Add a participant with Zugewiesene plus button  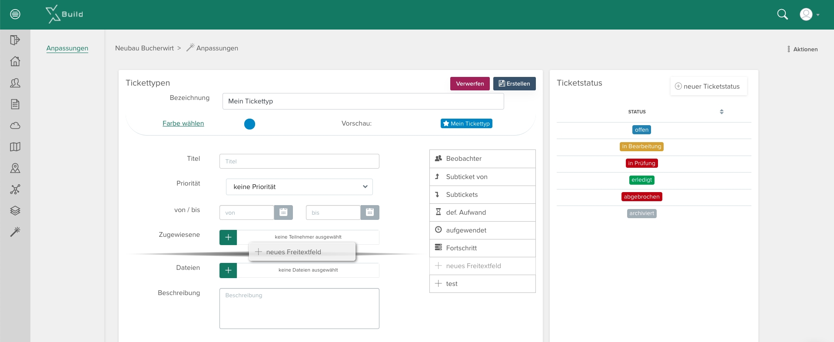(228, 237)
